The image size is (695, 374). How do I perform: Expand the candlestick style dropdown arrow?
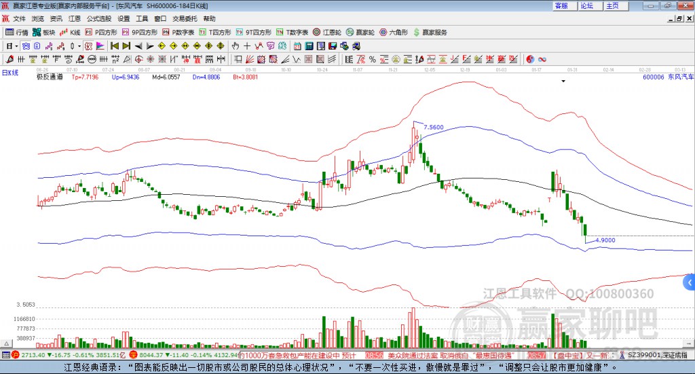click(79, 46)
